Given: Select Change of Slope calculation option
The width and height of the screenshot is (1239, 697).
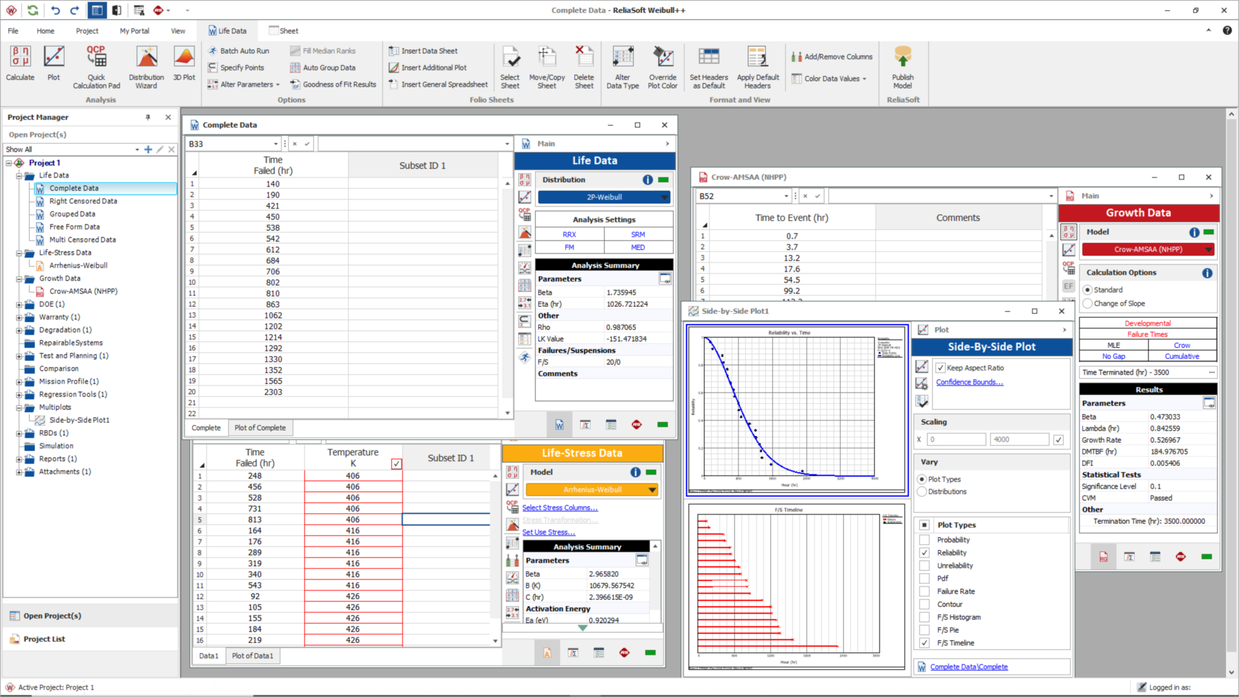Looking at the screenshot, I should (x=1088, y=303).
